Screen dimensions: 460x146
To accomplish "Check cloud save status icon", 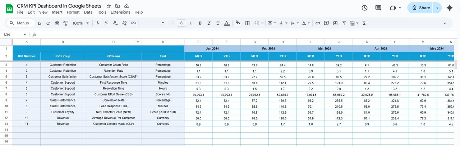I will (x=126, y=6).
